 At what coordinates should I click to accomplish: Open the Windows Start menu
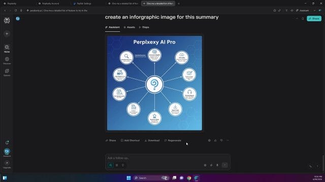point(128,178)
